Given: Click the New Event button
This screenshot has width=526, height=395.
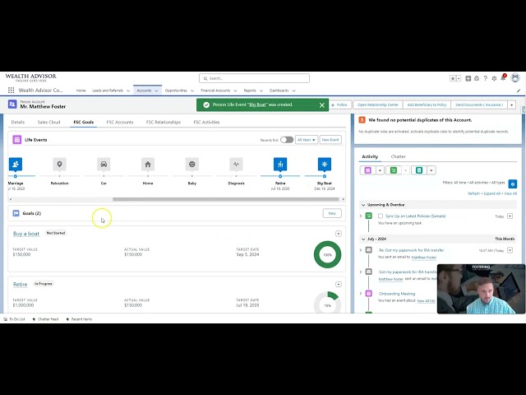Looking at the screenshot, I should click(330, 140).
